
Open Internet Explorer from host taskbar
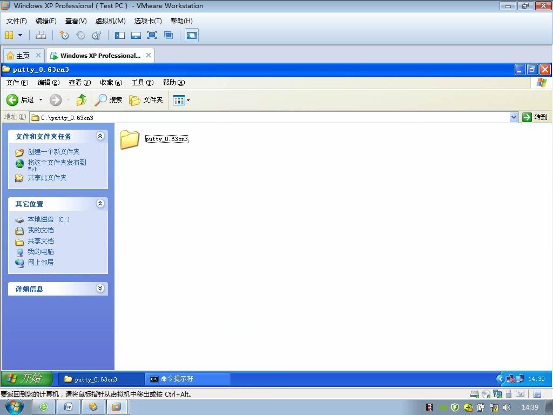(44, 407)
